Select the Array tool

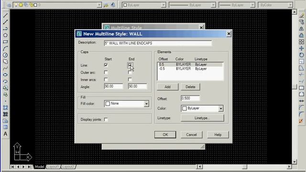point(301,42)
